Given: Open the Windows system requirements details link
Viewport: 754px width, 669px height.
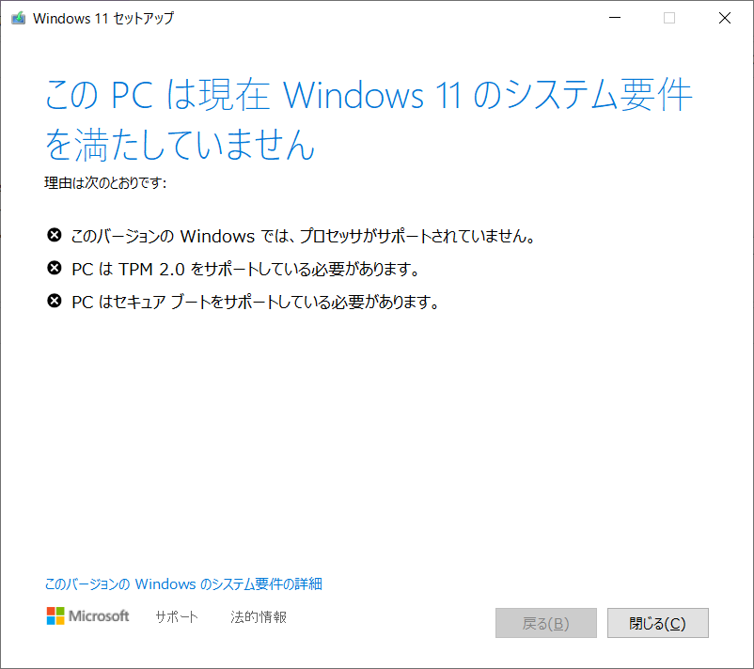Looking at the screenshot, I should (183, 583).
